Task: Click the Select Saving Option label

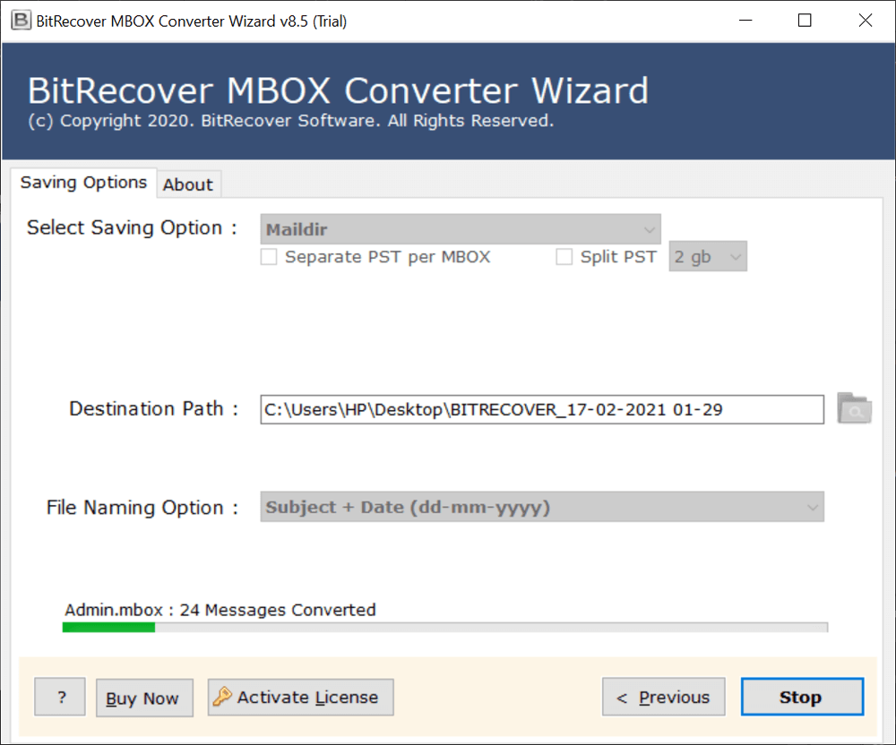Action: pos(132,227)
